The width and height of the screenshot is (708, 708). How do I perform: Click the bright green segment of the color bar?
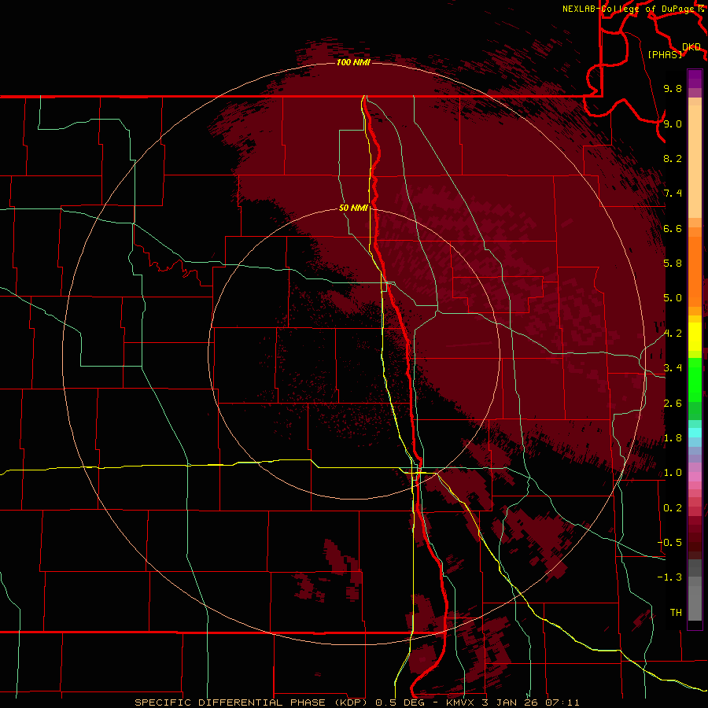point(695,379)
